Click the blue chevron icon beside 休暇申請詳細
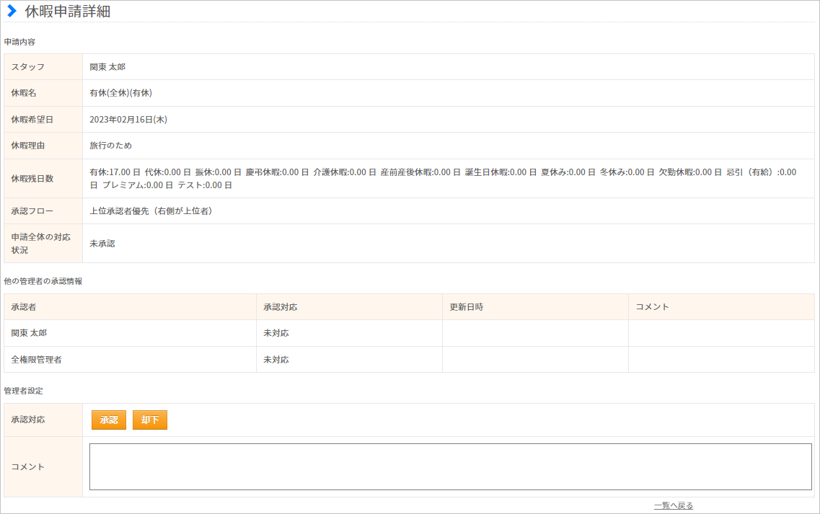 [x=12, y=11]
